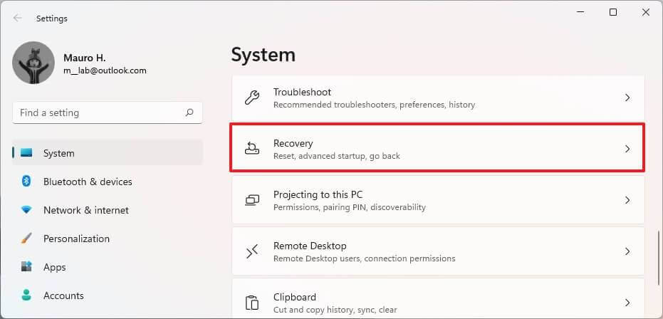Expand the Troubleshoot chevron arrow

(x=627, y=98)
